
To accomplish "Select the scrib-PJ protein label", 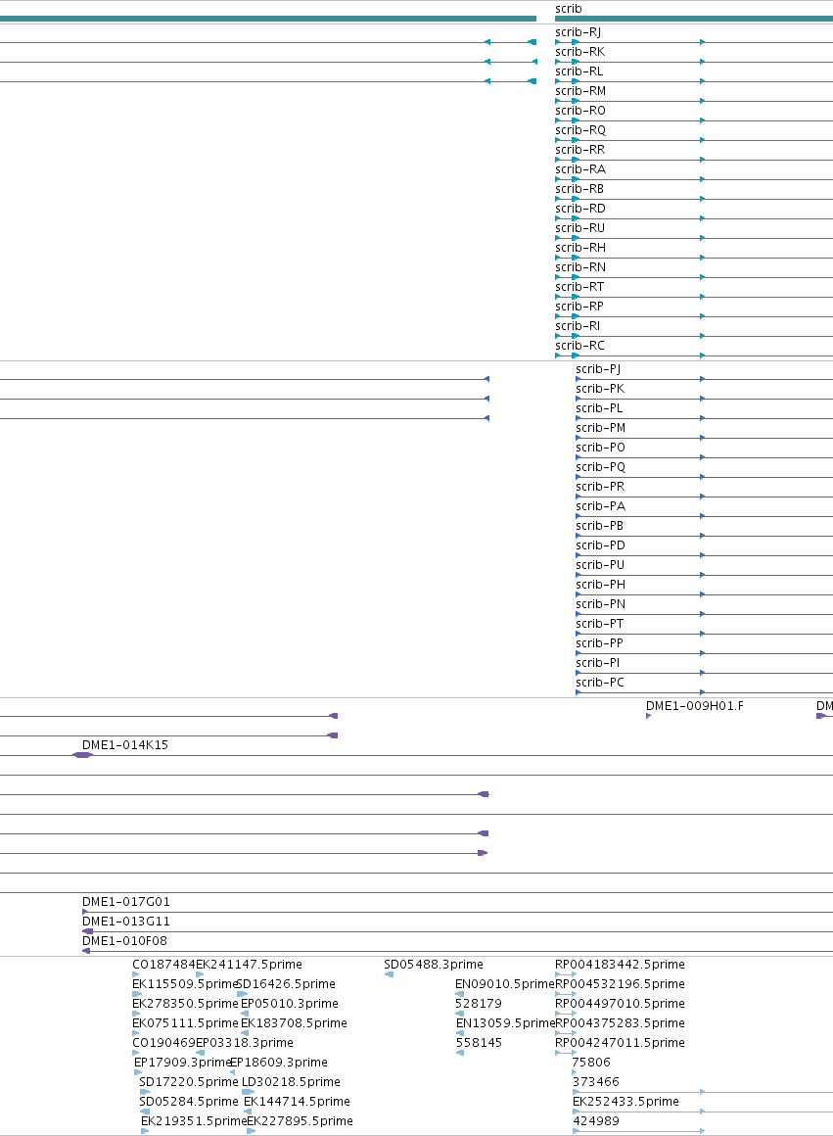I will click(x=598, y=369).
